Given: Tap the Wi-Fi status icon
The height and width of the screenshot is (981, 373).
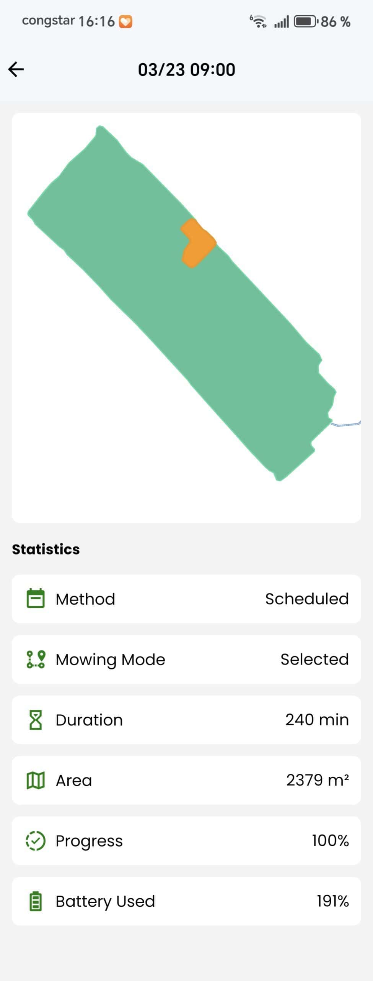Looking at the screenshot, I should pyautogui.click(x=259, y=21).
